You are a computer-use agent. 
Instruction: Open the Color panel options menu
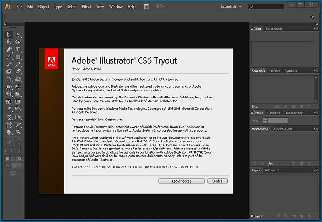pyautogui.click(x=316, y=29)
